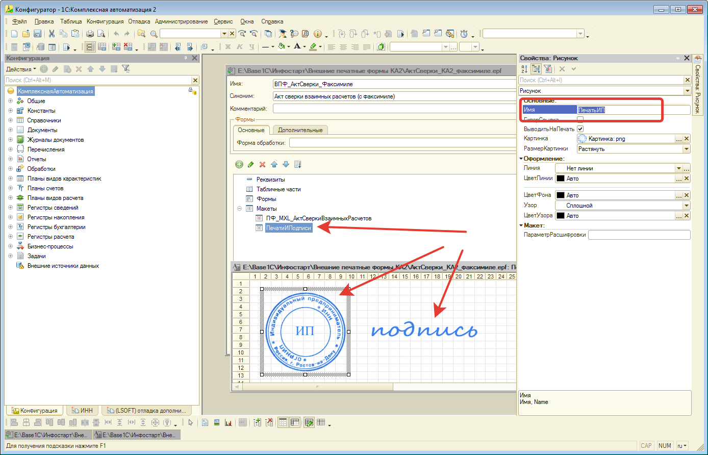Click the filter icon in Конфигурация panel toolbar
The width and height of the screenshot is (708, 455).
[x=125, y=69]
